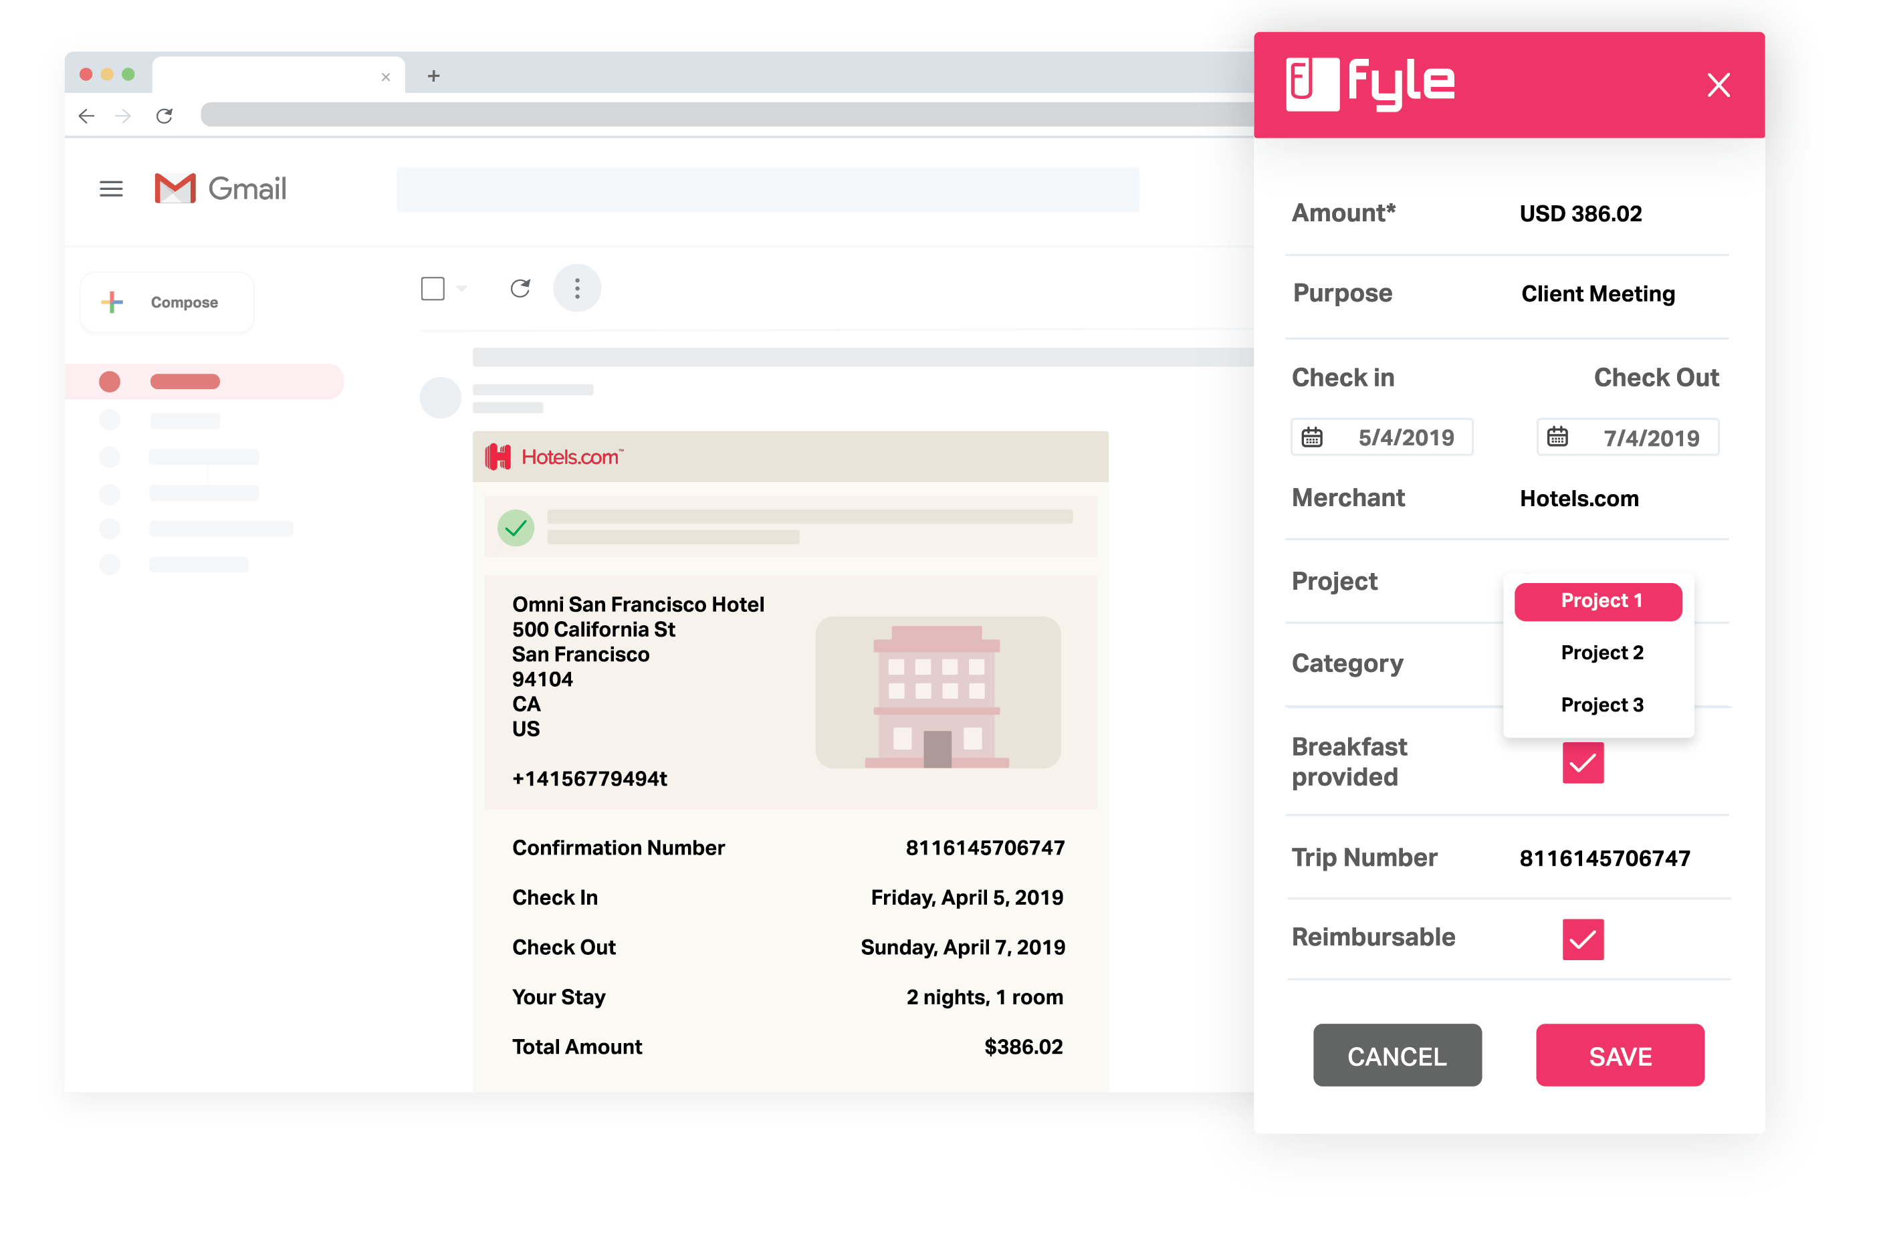Click the browser back arrow
This screenshot has height=1243, width=1879.
86,116
